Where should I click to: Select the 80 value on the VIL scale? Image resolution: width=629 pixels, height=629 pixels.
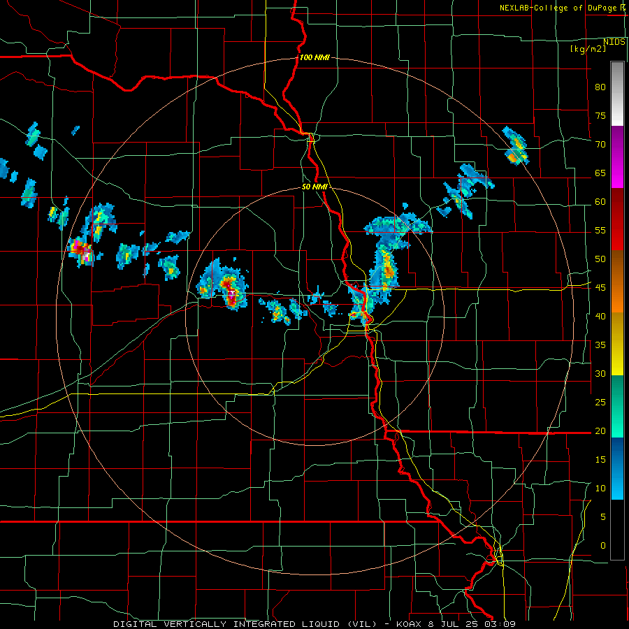[600, 87]
